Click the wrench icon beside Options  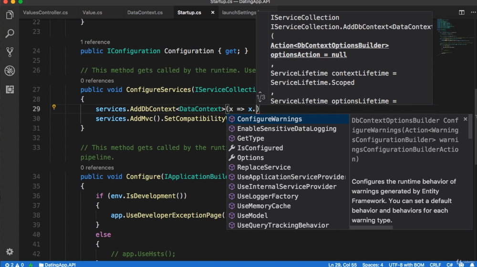pos(232,158)
